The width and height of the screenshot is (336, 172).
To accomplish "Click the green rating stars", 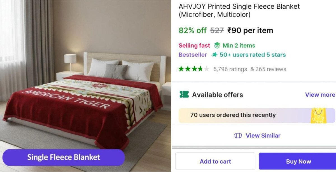I will (x=194, y=69).
